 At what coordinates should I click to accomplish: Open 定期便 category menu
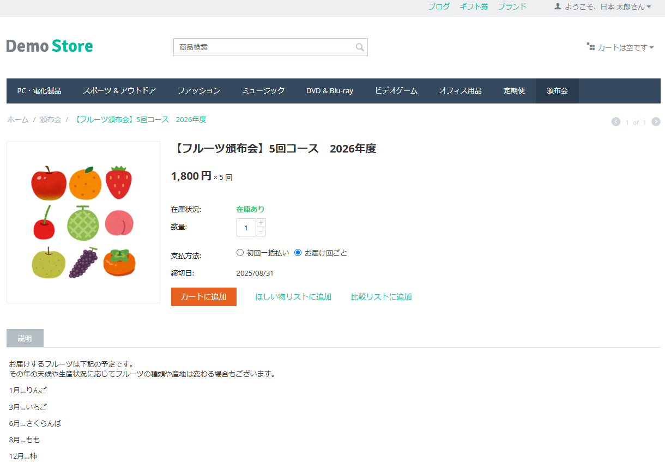coord(514,91)
